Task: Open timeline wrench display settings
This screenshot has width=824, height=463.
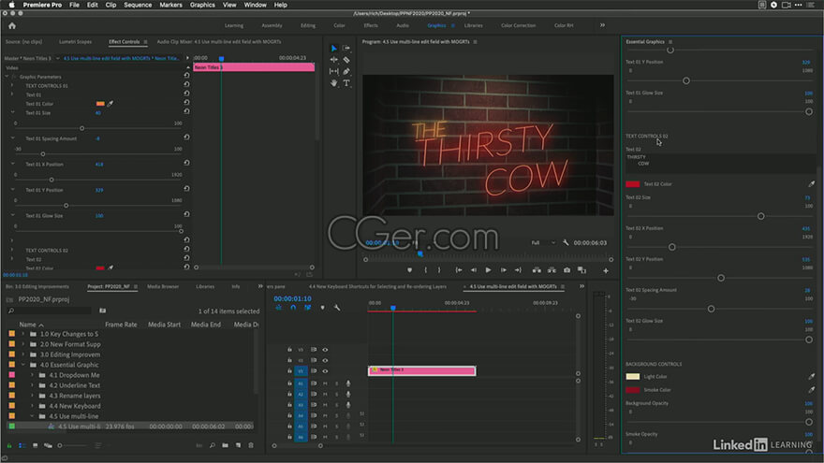Action: click(x=337, y=308)
